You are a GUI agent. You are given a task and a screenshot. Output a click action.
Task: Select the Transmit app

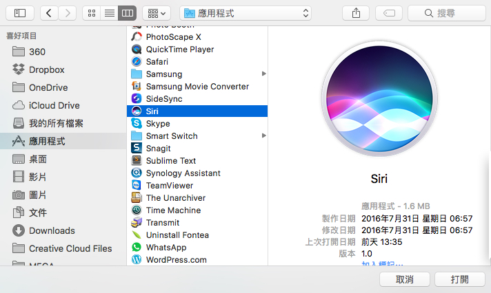pos(197,222)
